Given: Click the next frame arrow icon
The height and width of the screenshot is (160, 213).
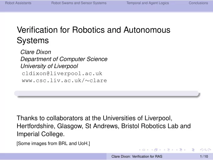Looking at the screenshot, I should pos(160,150).
